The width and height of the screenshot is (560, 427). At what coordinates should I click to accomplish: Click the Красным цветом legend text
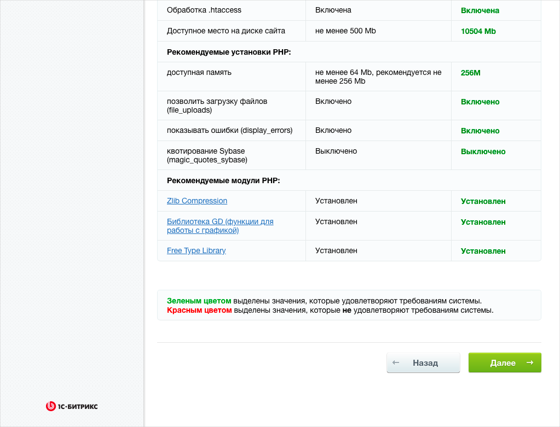pyautogui.click(x=199, y=310)
